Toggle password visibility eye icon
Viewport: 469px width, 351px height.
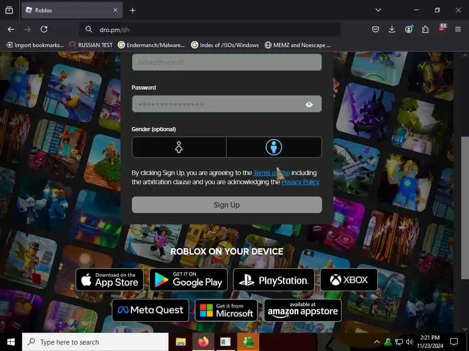click(309, 105)
